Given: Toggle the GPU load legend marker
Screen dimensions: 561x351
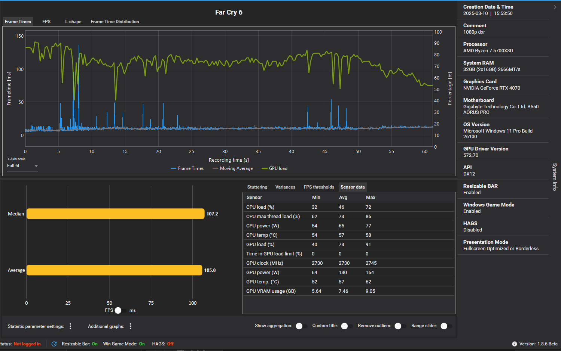Looking at the screenshot, I should coord(264,168).
